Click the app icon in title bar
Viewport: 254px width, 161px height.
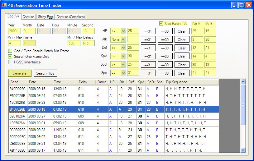4,5
